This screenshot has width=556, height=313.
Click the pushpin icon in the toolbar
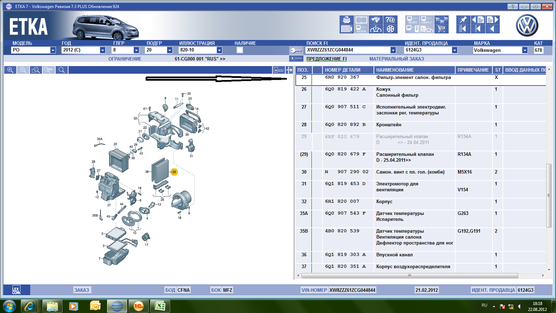click(463, 20)
